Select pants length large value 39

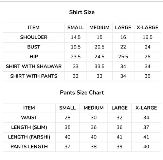(x=120, y=147)
